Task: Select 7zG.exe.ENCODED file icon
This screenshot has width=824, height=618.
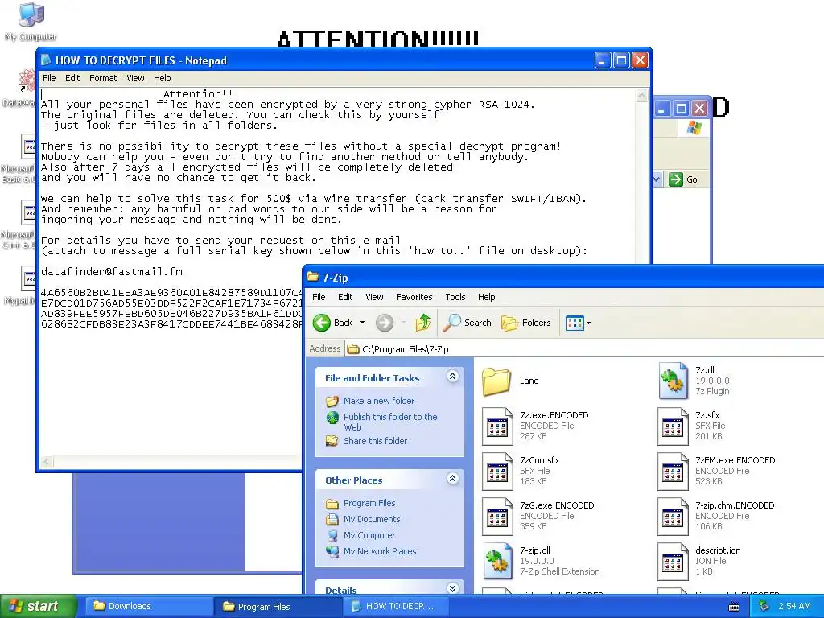Action: [x=497, y=517]
